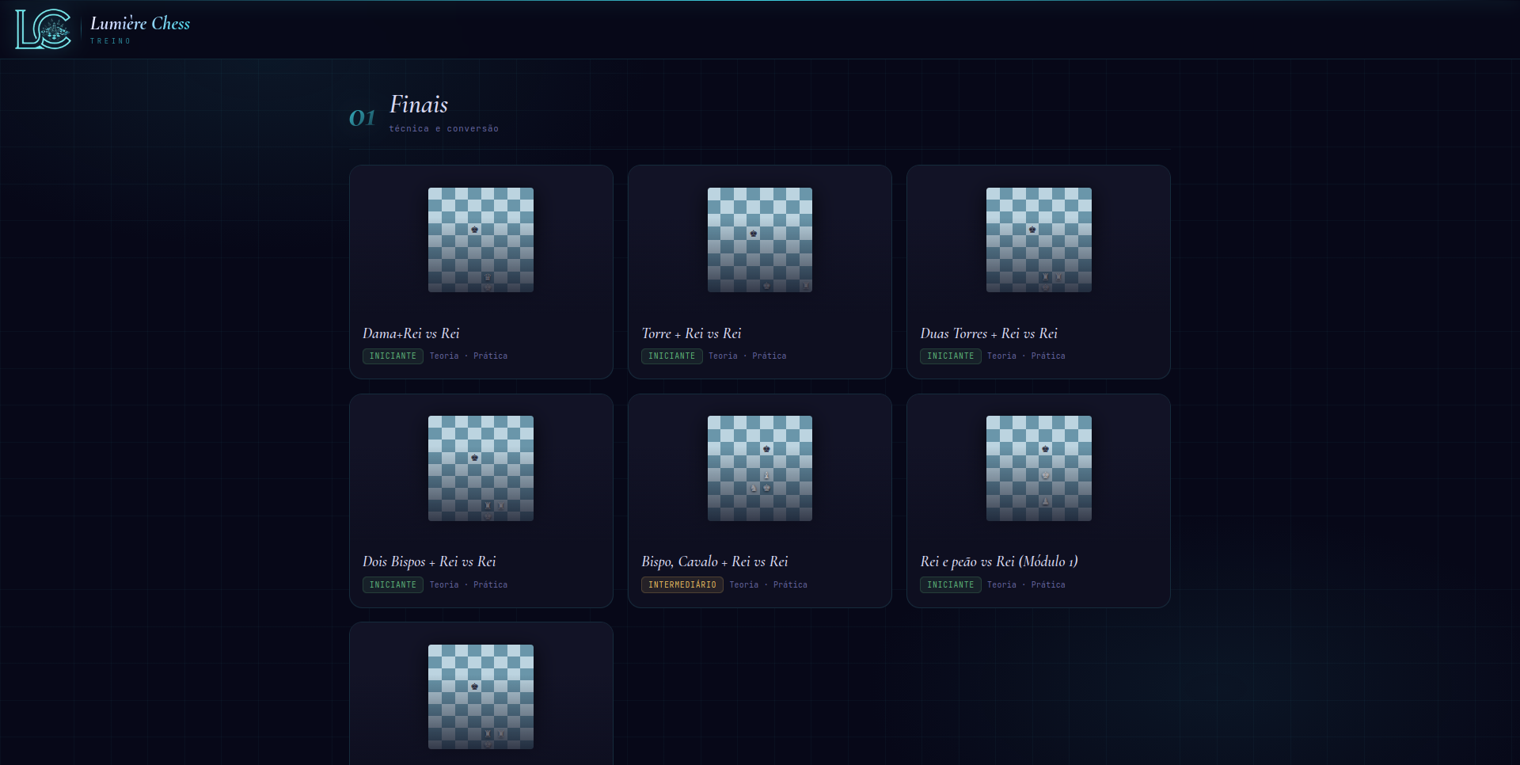
Task: Open the Dois Bispos + Rei board thumbnail
Action: 481,468
